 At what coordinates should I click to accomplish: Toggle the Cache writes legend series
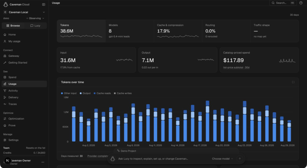pyautogui.click(x=123, y=93)
